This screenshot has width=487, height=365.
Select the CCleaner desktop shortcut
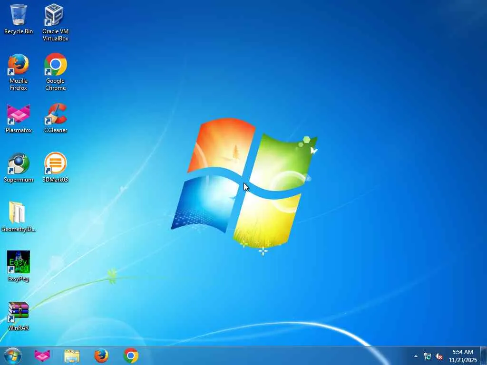pyautogui.click(x=55, y=118)
